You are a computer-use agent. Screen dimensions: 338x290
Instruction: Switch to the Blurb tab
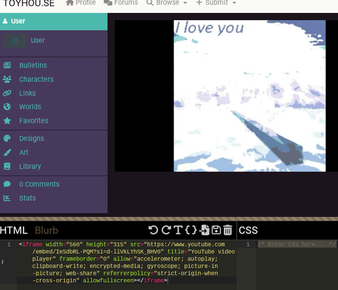[47, 230]
